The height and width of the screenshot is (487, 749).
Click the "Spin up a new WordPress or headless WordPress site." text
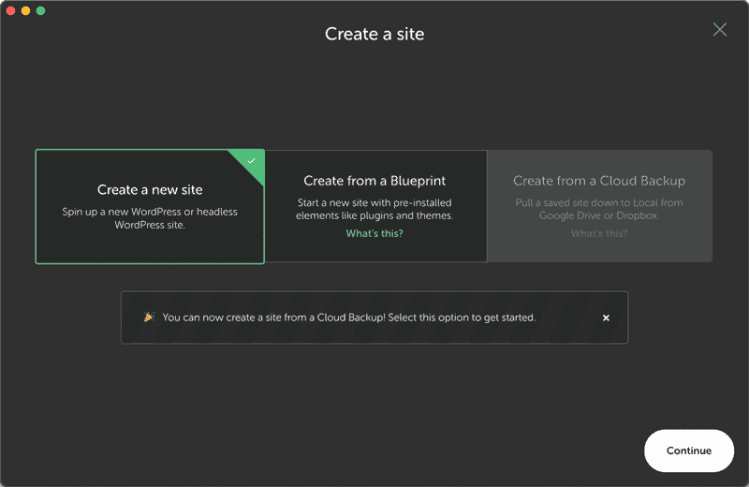pos(150,218)
